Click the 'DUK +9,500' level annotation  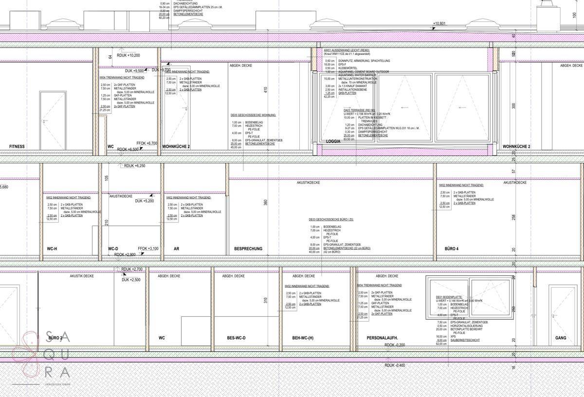pyautogui.click(x=134, y=70)
